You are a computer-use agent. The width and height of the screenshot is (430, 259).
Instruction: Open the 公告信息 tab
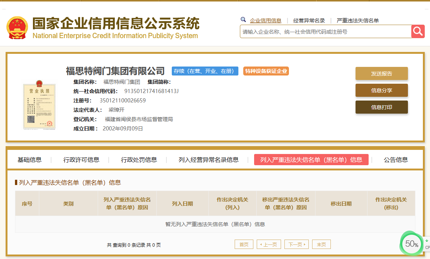pos(396,160)
